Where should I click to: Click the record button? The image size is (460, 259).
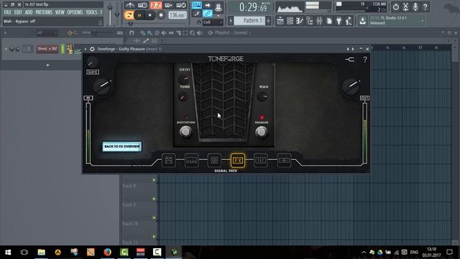[161, 15]
